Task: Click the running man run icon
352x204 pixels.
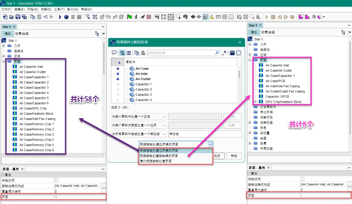Action: pyautogui.click(x=142, y=17)
